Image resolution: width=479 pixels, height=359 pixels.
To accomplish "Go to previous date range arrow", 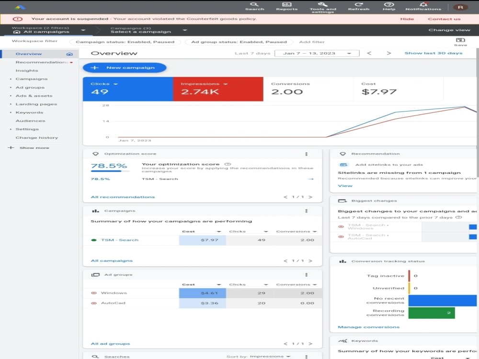I will click(x=369, y=53).
